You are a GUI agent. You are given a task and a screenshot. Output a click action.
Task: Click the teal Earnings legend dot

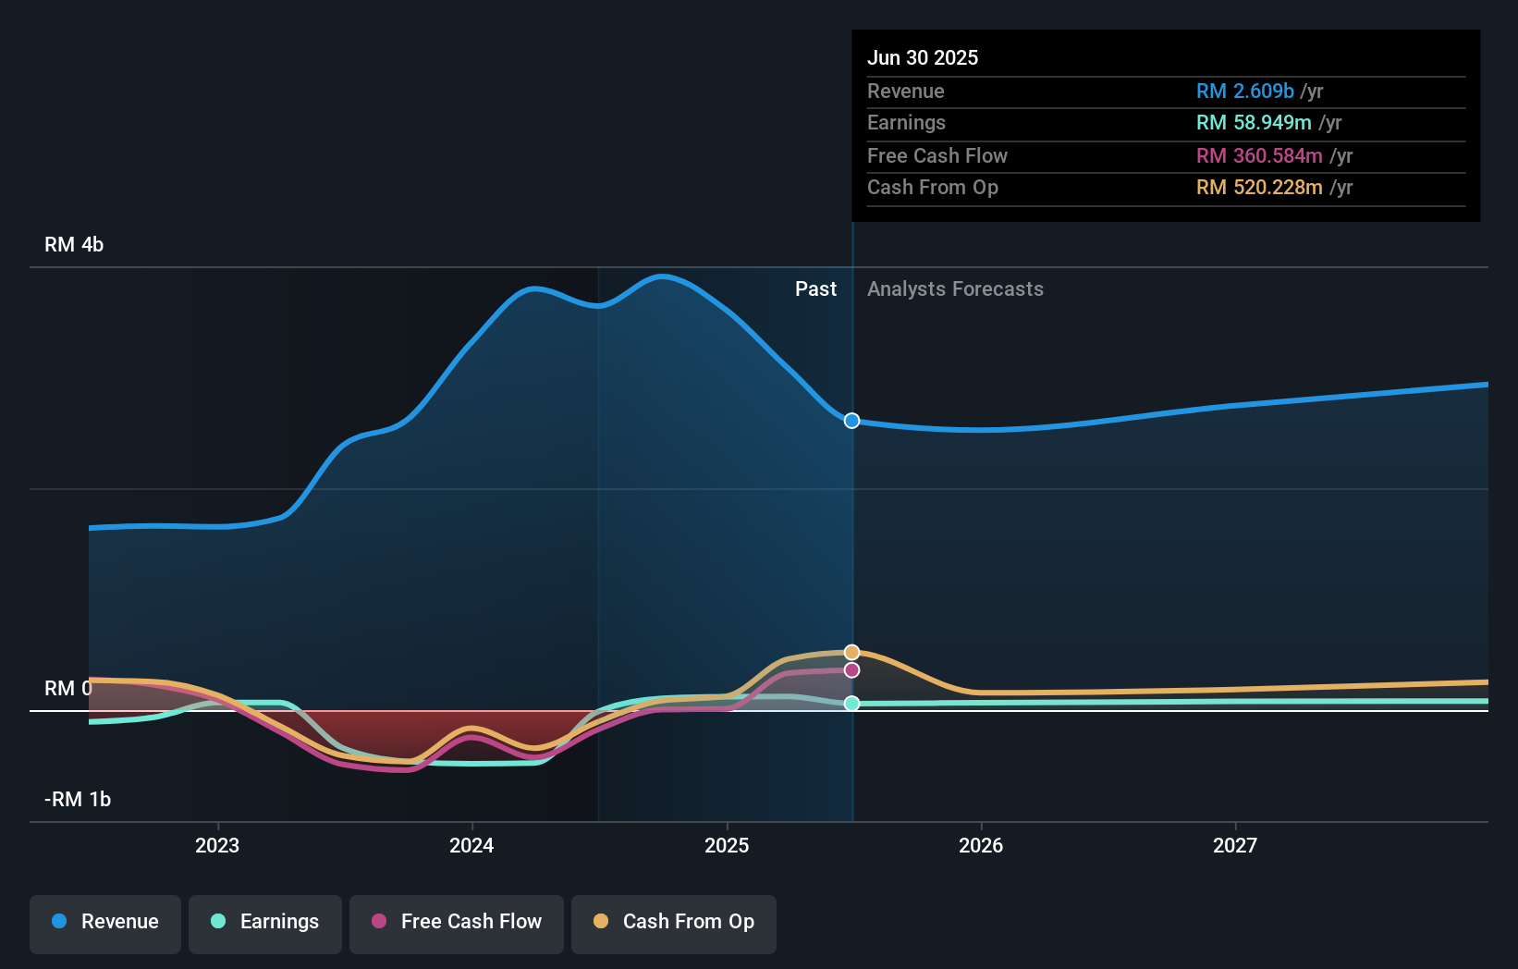218,921
